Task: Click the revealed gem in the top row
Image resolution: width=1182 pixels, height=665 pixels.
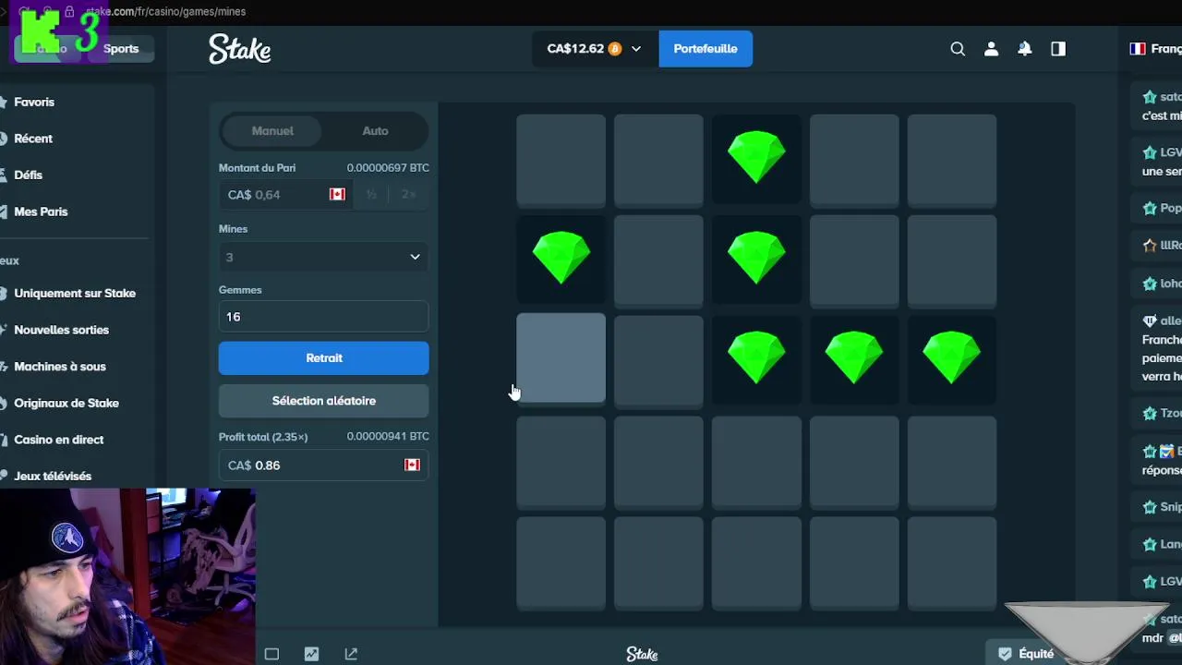Action: click(x=756, y=157)
